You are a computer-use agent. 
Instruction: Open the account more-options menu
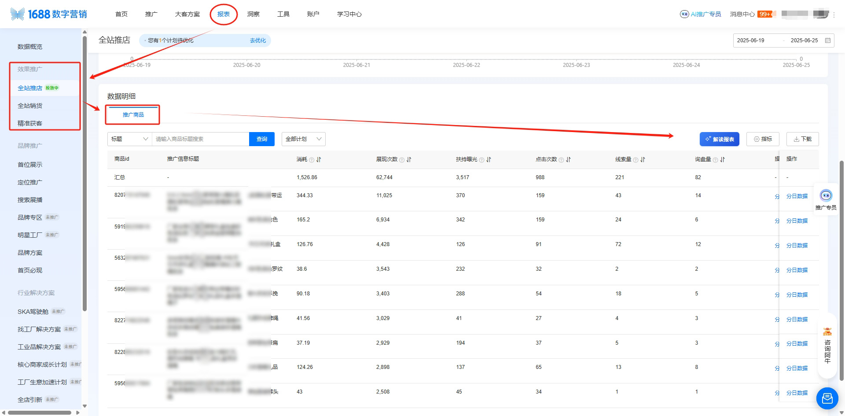click(x=834, y=15)
